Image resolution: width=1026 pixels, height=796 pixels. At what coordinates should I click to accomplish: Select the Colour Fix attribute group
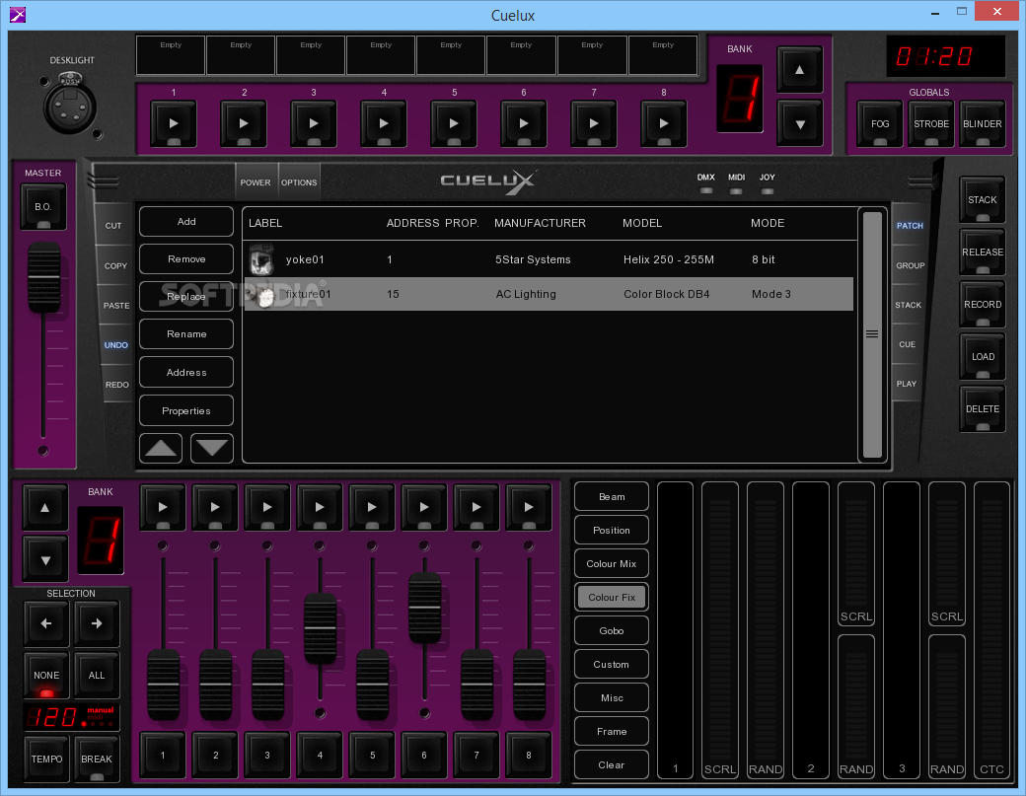[612, 597]
